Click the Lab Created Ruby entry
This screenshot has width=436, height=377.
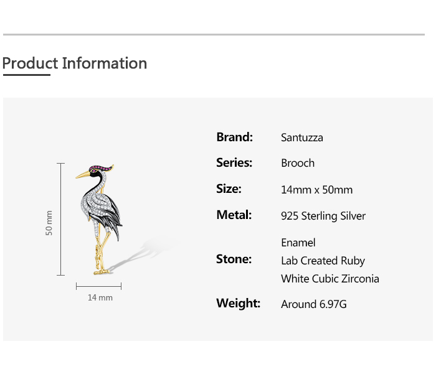tap(323, 261)
